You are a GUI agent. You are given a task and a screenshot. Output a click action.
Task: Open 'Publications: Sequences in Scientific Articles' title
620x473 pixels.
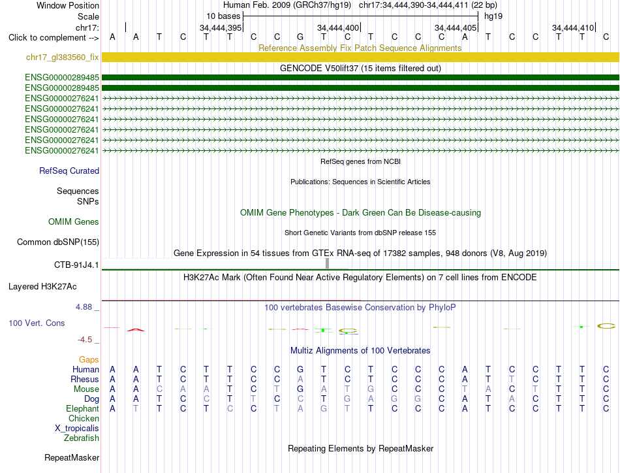pyautogui.click(x=360, y=182)
